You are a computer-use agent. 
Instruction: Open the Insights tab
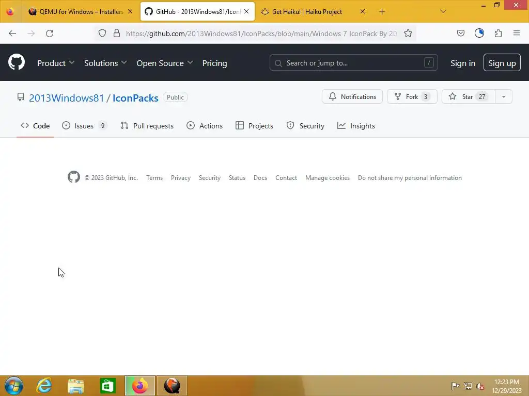[356, 126]
